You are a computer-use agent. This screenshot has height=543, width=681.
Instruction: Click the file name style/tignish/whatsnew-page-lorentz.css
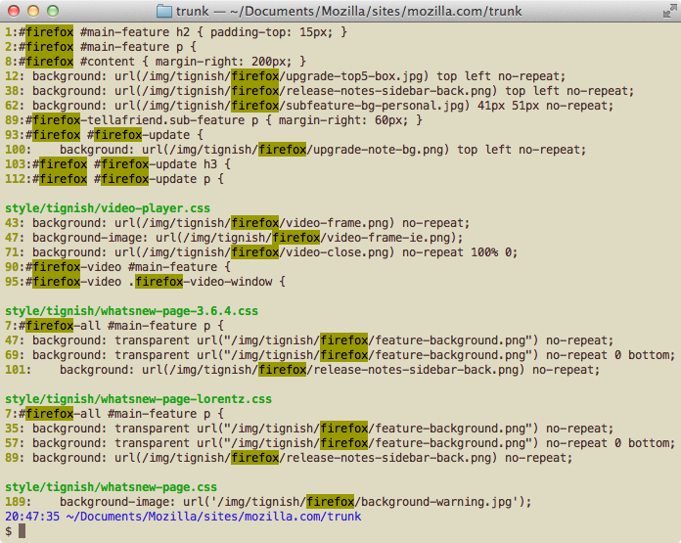click(x=139, y=399)
